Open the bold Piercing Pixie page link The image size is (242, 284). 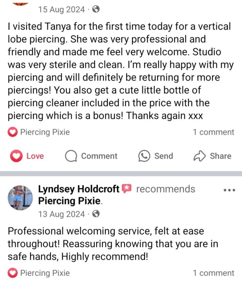pyautogui.click(x=70, y=201)
